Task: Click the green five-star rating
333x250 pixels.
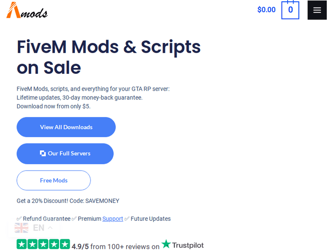Action: click(43, 244)
